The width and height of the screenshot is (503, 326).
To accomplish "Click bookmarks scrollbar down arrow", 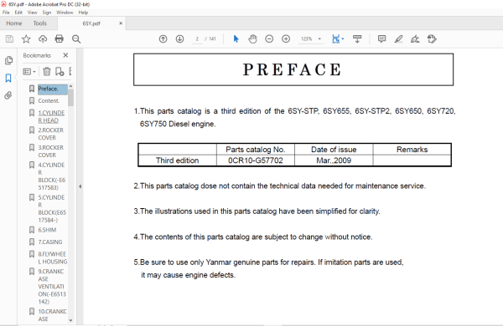I will [x=70, y=320].
